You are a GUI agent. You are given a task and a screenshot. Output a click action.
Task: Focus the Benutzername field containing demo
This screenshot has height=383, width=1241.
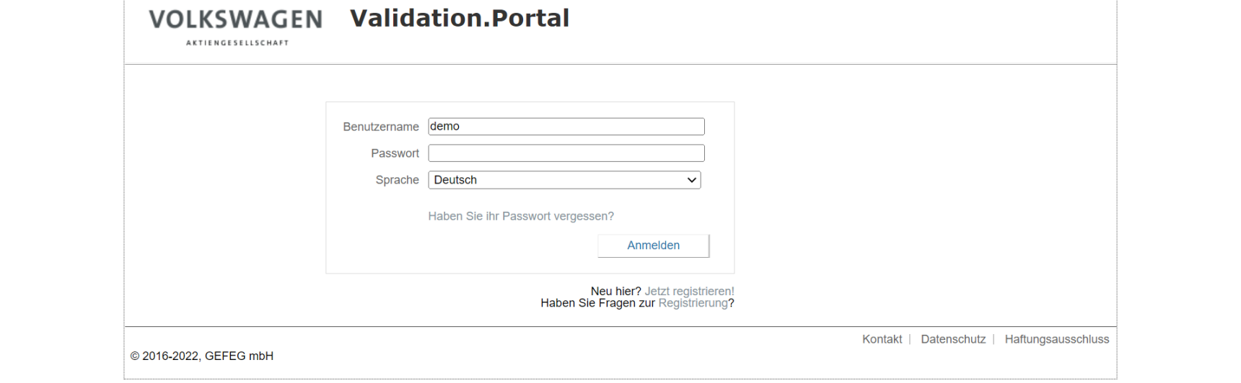pyautogui.click(x=566, y=127)
